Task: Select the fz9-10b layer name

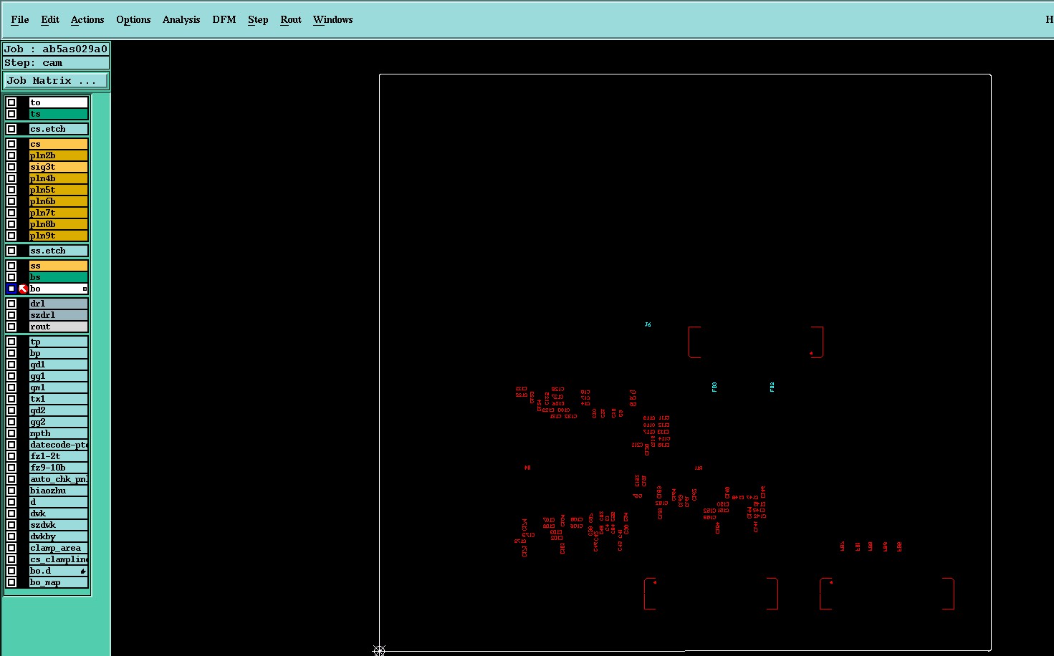Action: [x=59, y=468]
